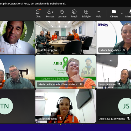Open the Reagir reactions menu
Viewport: 131px width, 131px height.
pyautogui.click(x=74, y=14)
